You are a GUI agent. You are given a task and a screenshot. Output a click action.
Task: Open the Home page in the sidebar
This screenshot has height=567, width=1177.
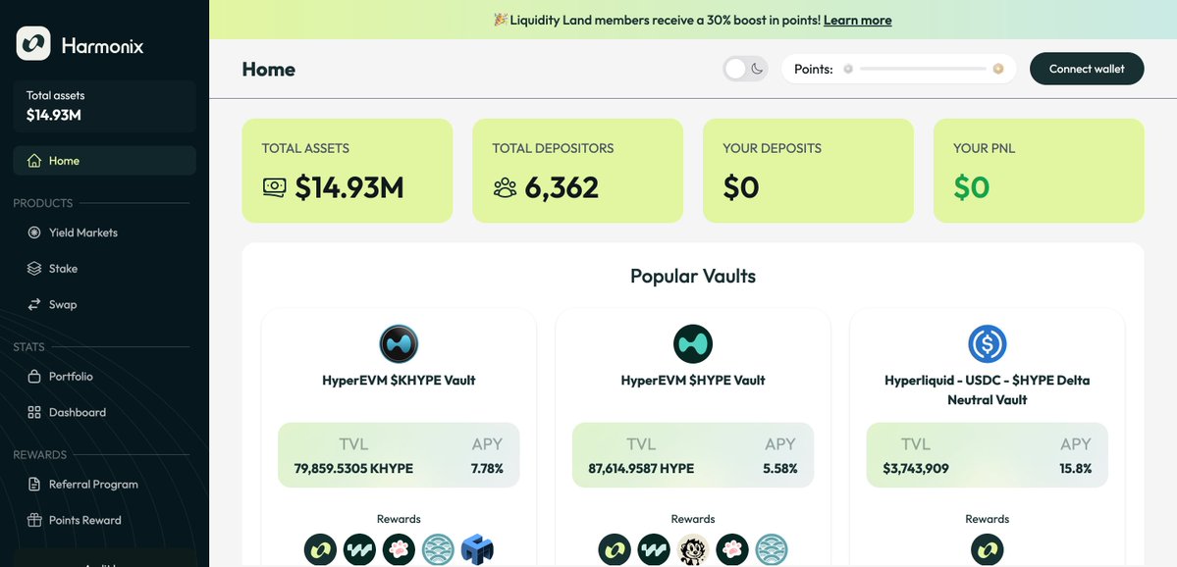104,161
